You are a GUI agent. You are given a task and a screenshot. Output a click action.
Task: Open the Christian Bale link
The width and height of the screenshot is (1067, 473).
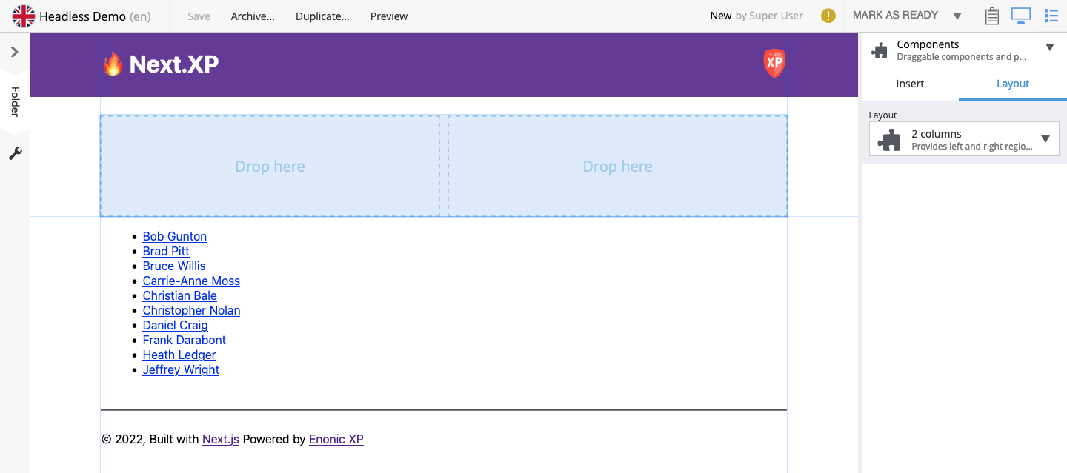(x=179, y=295)
